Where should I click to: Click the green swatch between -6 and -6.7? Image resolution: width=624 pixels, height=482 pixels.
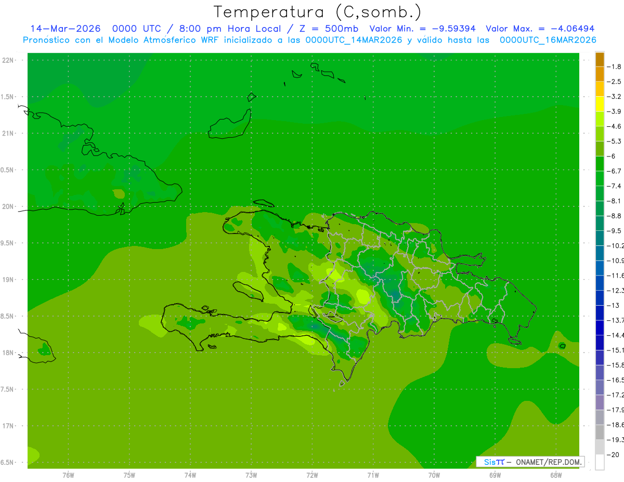[600, 164]
